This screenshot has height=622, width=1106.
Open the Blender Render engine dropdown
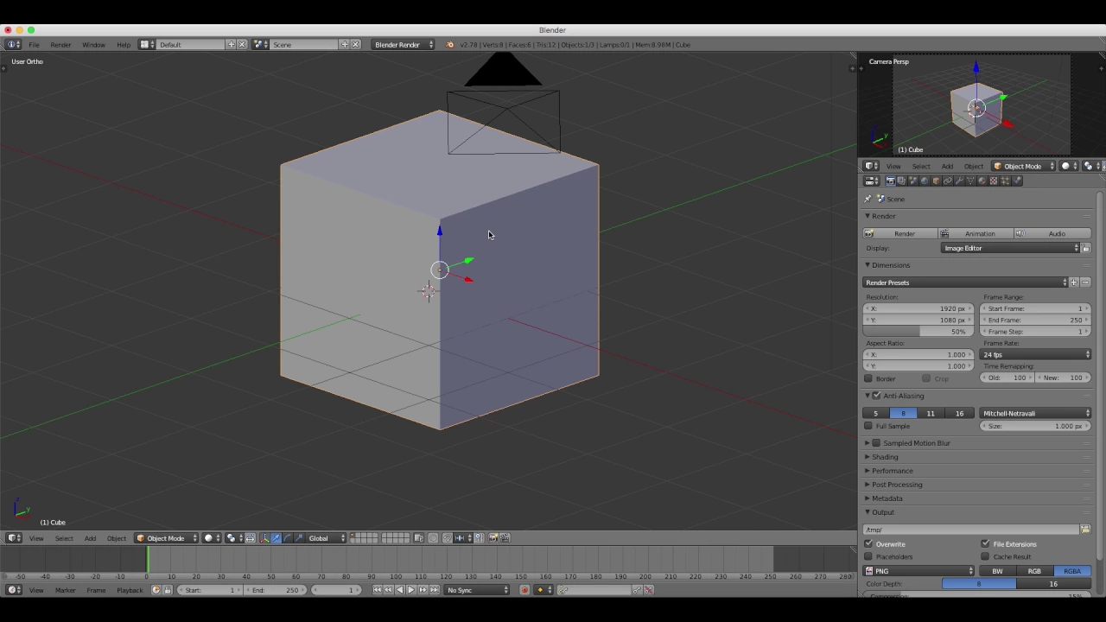[404, 45]
